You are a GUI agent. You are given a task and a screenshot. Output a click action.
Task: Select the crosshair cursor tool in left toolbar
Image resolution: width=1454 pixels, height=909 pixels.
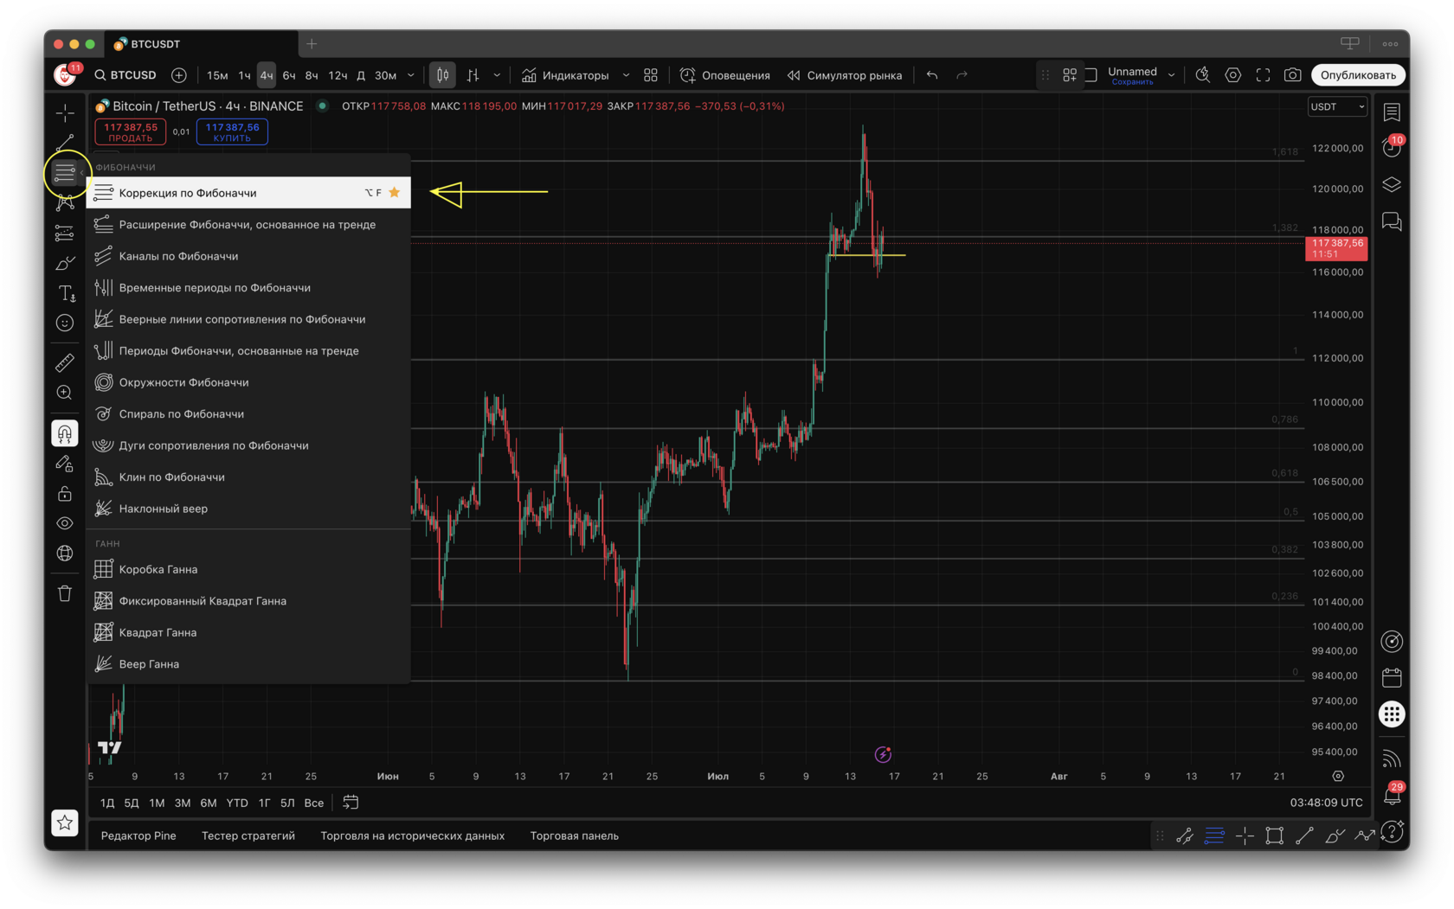(x=65, y=113)
